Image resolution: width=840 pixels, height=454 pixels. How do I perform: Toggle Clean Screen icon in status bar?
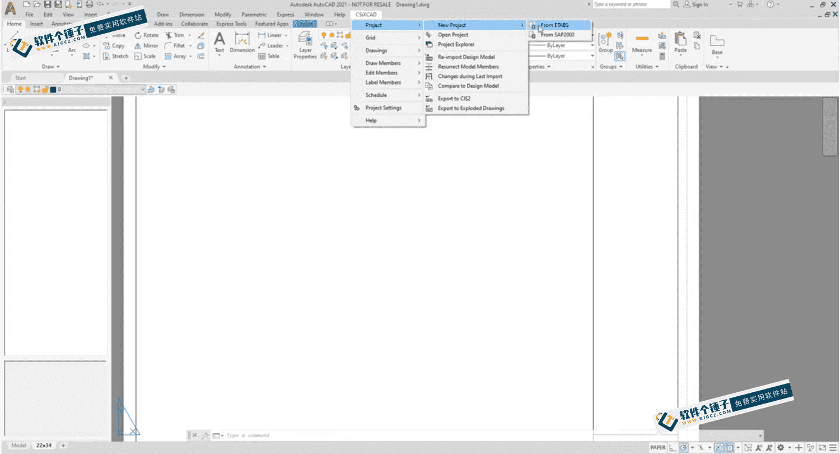coord(821,448)
